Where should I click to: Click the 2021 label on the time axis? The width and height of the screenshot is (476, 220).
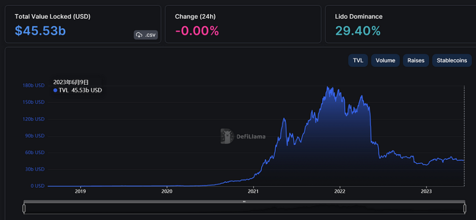pyautogui.click(x=253, y=192)
